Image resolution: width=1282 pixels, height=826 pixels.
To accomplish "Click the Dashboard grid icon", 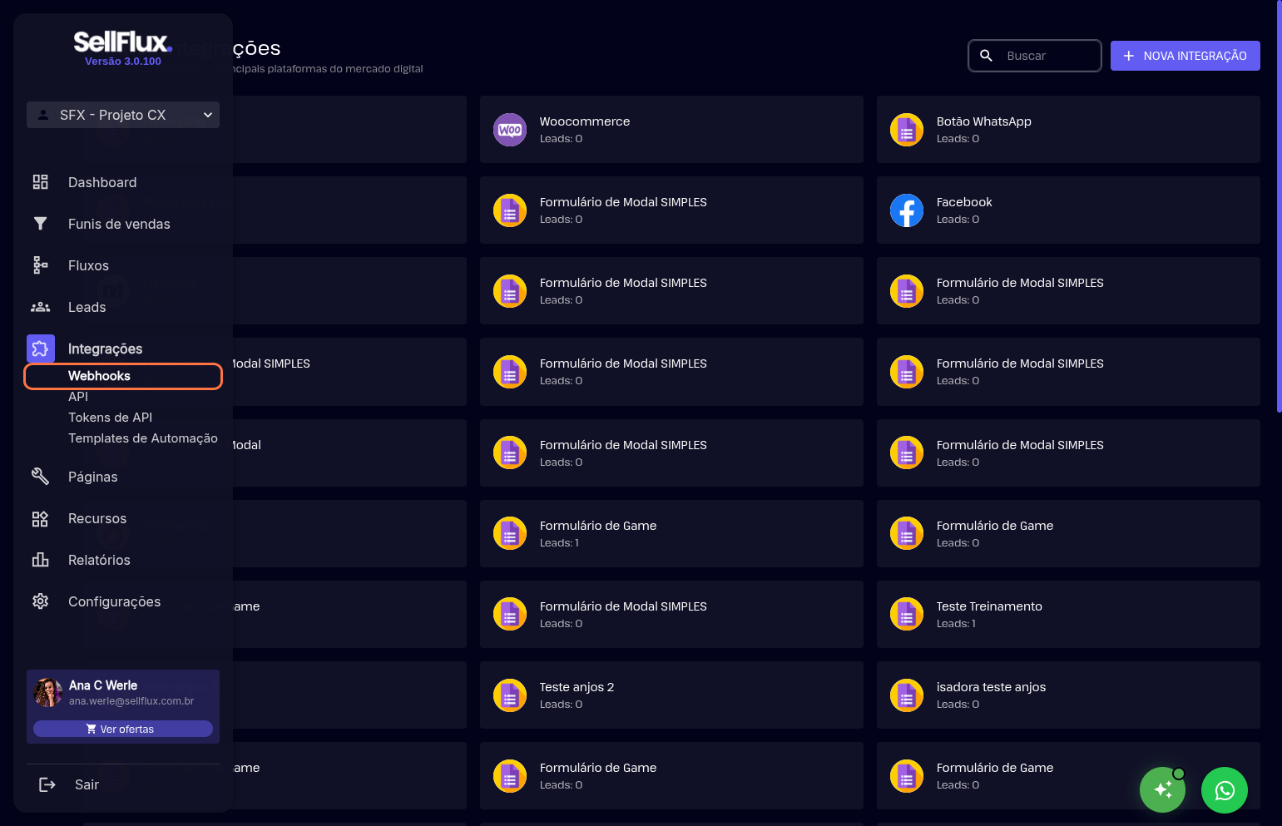I will point(40,182).
